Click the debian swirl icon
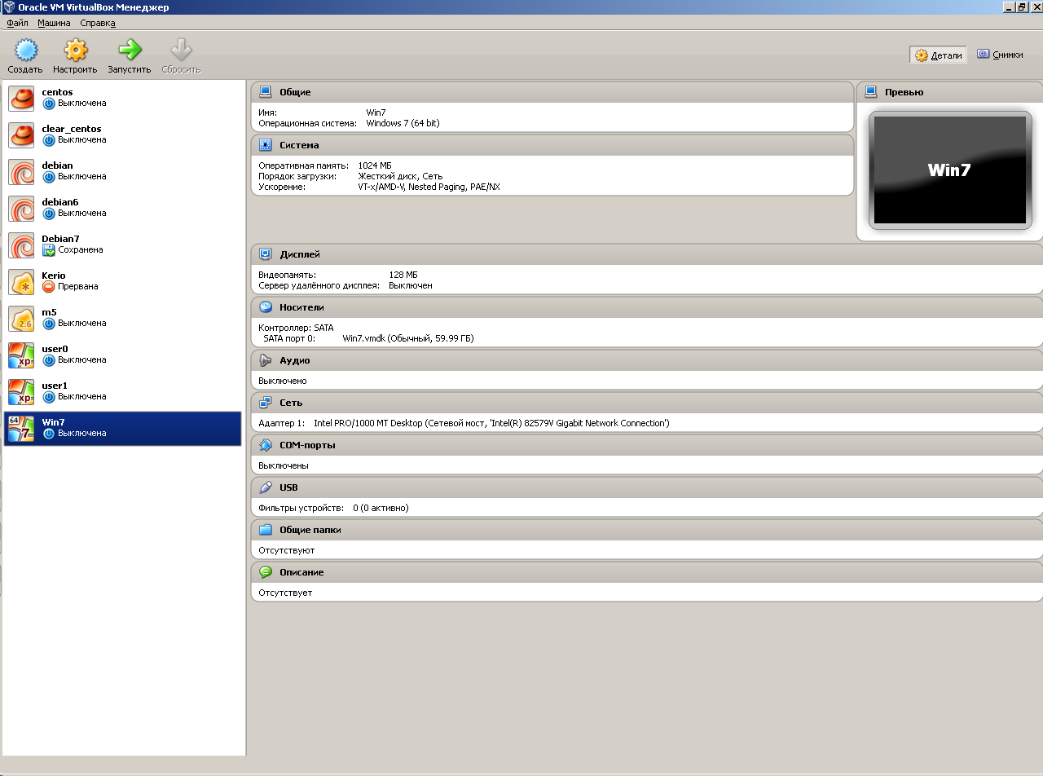Screen dimensions: 1043x776 21,172
